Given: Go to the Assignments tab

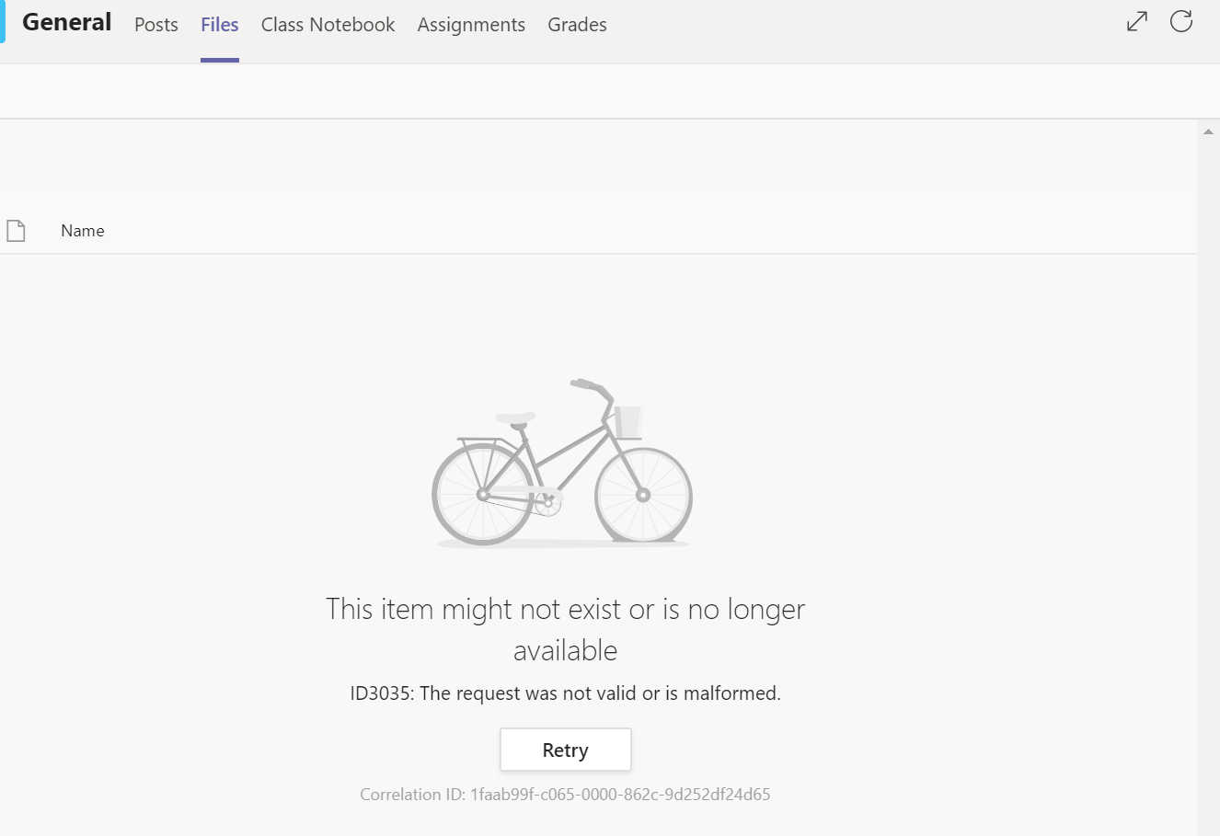Looking at the screenshot, I should tap(471, 25).
